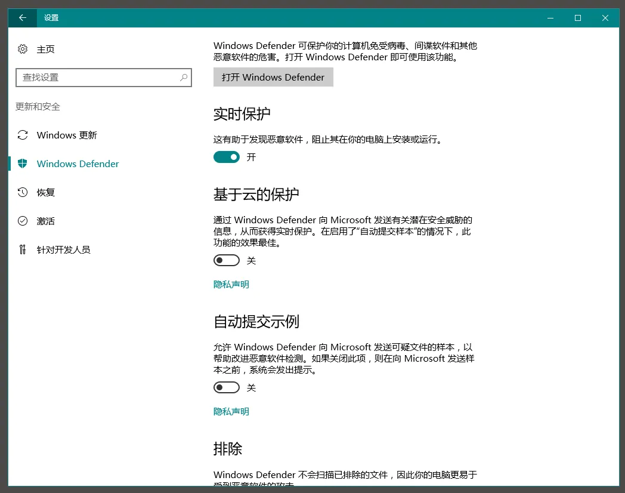Screen dimensions: 625x493
Task: Click the 针对开发人员 tools icon
Action: (x=23, y=249)
